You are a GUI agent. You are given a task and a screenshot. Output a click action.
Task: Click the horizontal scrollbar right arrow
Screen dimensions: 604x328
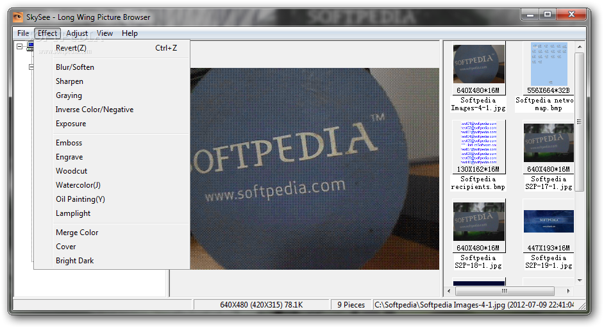click(x=568, y=291)
